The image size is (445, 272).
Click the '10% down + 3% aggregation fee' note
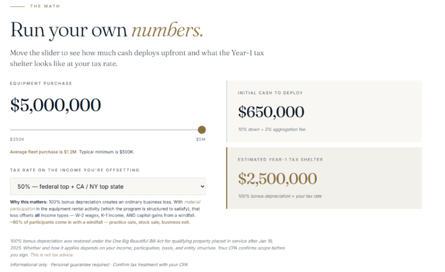pyautogui.click(x=272, y=129)
